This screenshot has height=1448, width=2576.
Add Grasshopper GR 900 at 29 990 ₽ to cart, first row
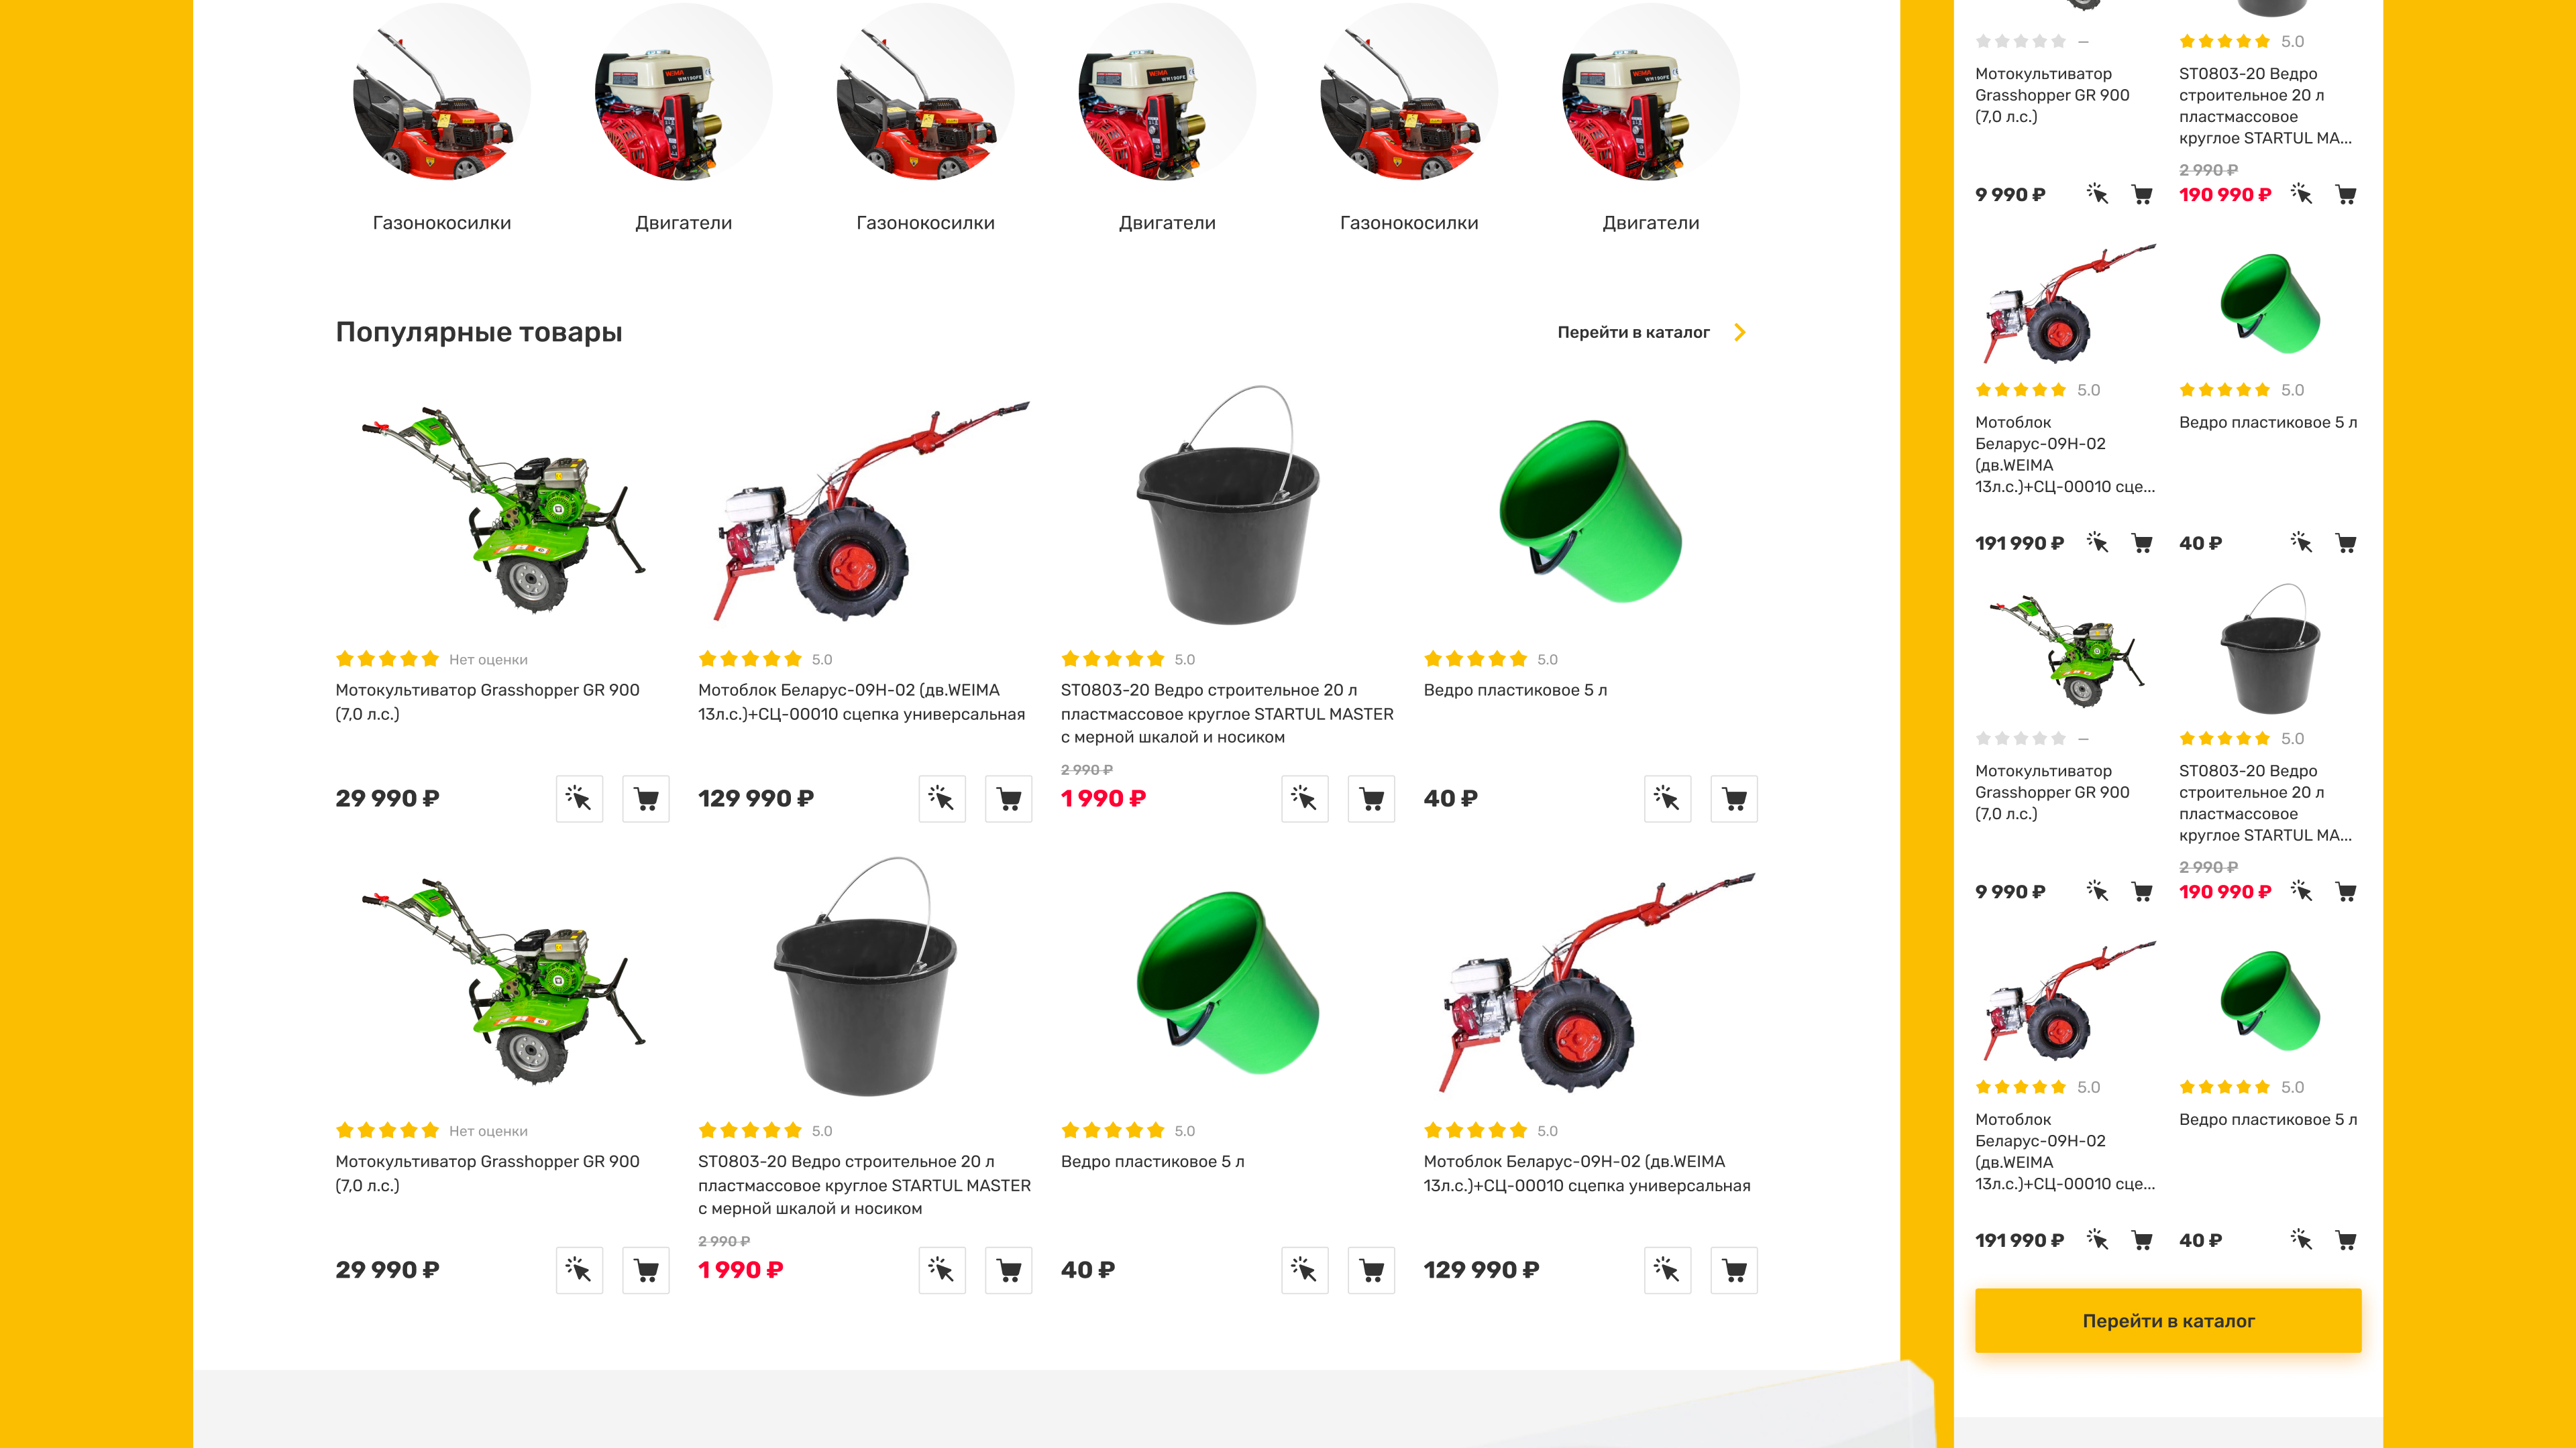[646, 798]
